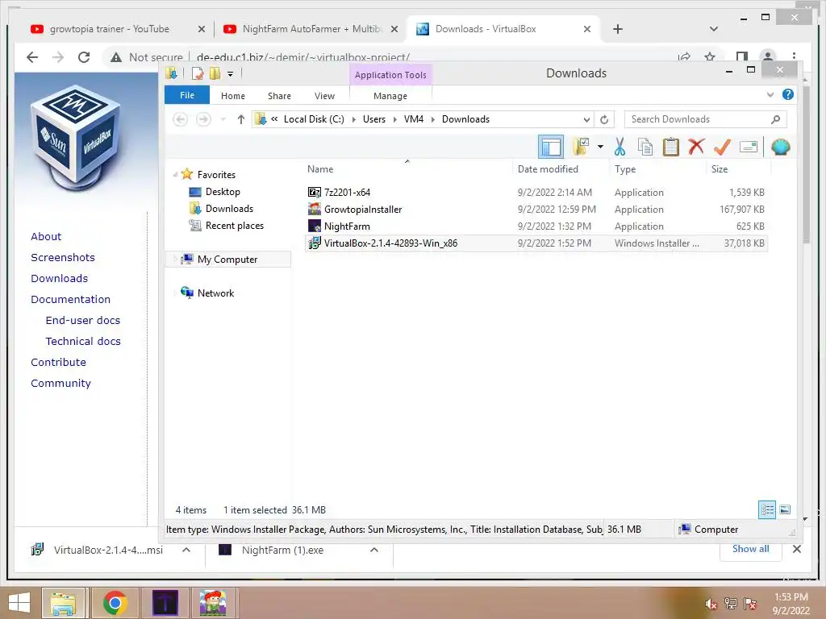This screenshot has width=826, height=619.
Task: Click the Properties icon in quick access toolbar
Action: (x=198, y=73)
